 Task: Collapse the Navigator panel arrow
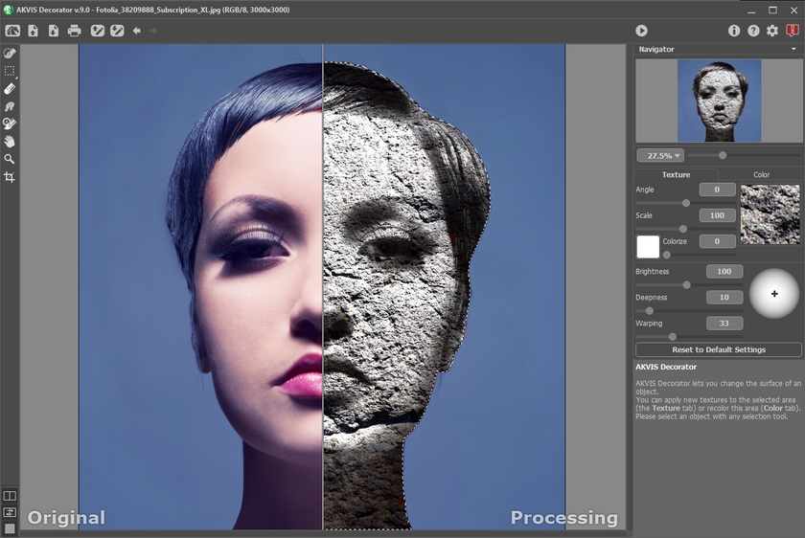793,49
